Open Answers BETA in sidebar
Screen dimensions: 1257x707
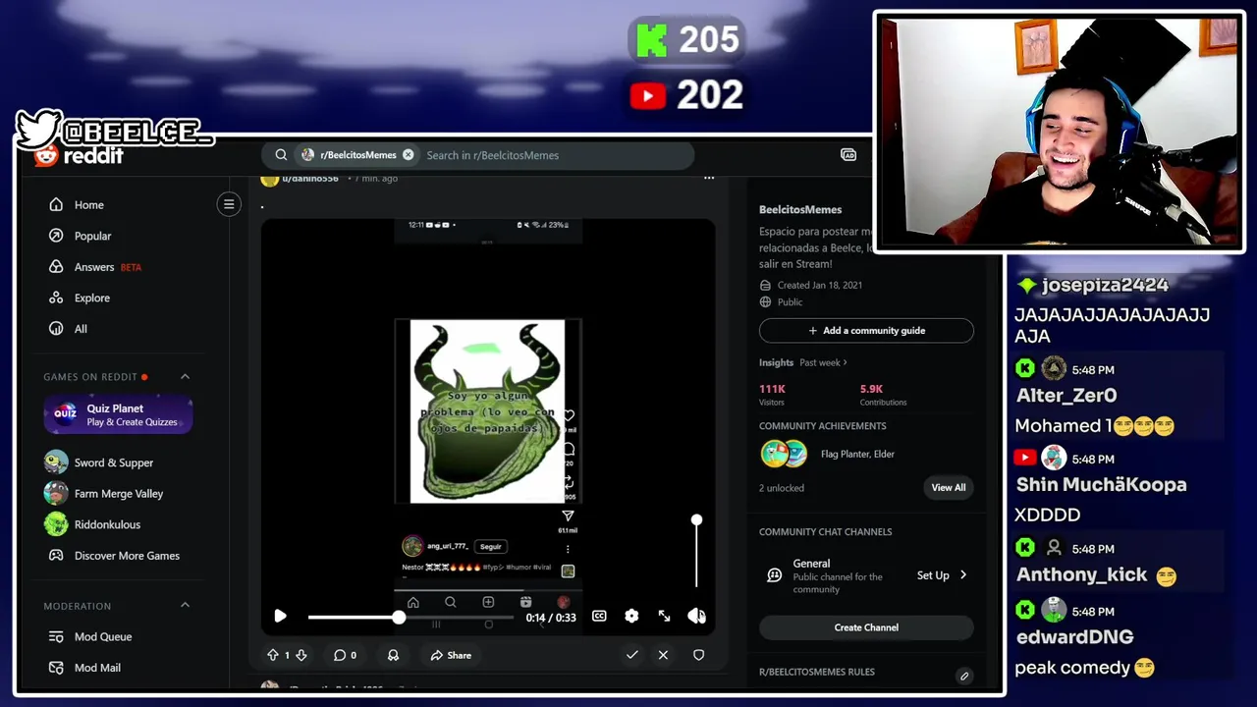[x=95, y=267]
